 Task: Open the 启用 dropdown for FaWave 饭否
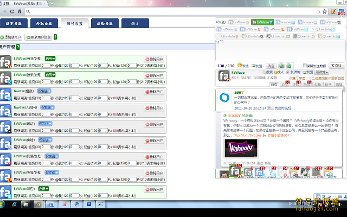(43, 189)
